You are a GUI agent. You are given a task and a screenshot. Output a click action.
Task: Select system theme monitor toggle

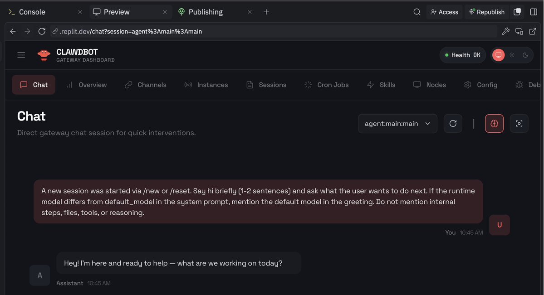499,55
